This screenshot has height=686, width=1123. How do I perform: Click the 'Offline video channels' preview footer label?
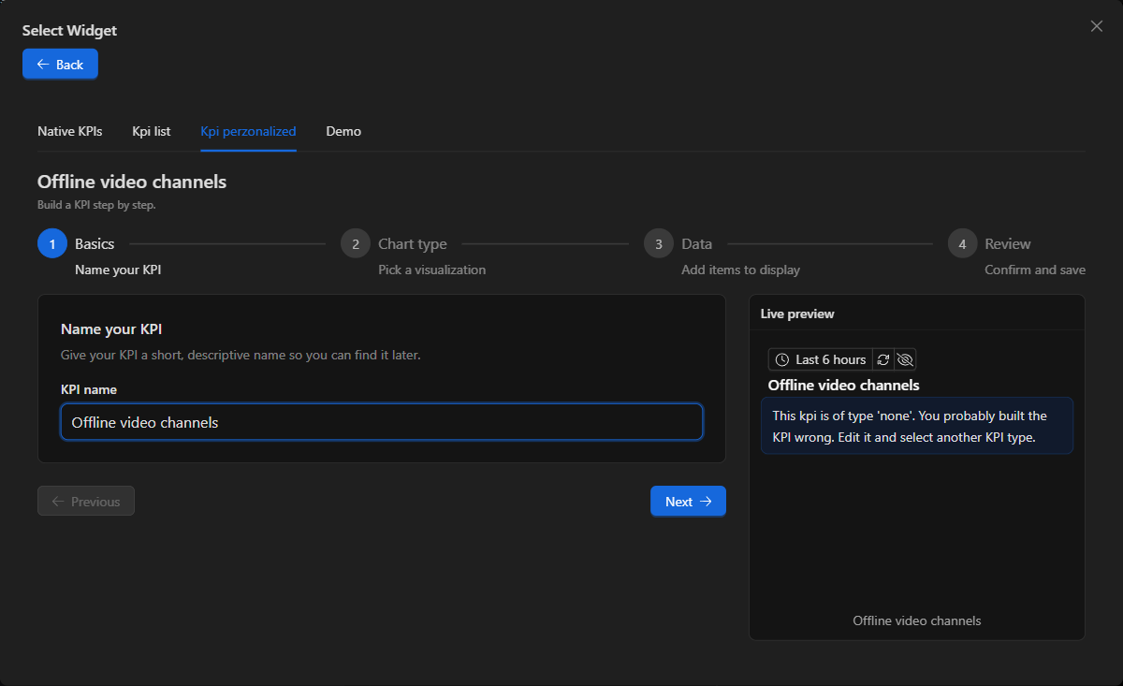point(917,620)
